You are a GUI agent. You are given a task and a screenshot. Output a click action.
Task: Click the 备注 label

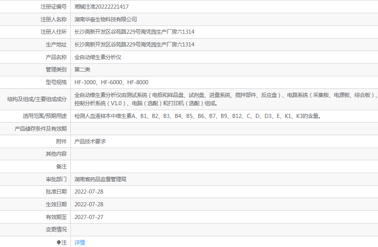61,166
